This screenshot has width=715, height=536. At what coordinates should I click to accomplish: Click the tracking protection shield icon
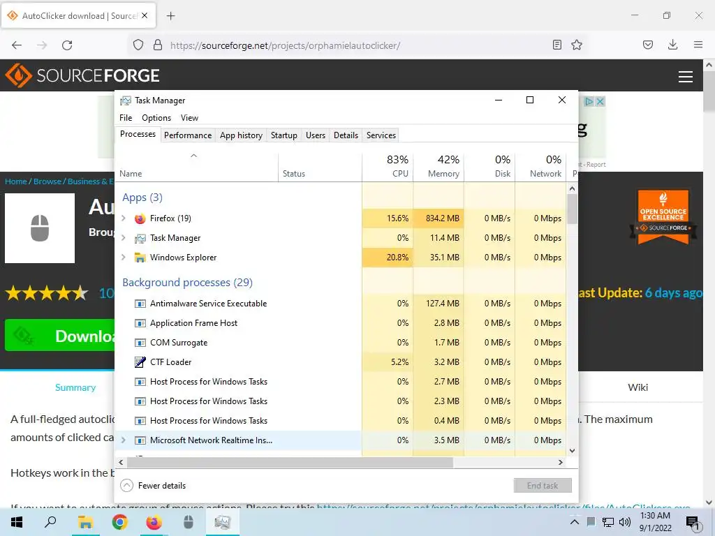(x=138, y=45)
